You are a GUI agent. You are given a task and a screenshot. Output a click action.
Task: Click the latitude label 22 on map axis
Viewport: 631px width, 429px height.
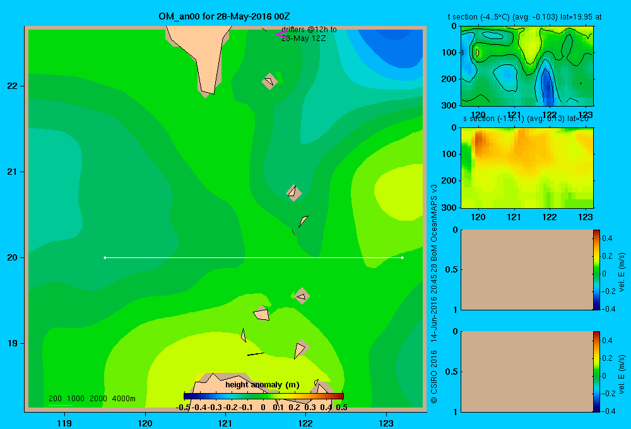(13, 86)
